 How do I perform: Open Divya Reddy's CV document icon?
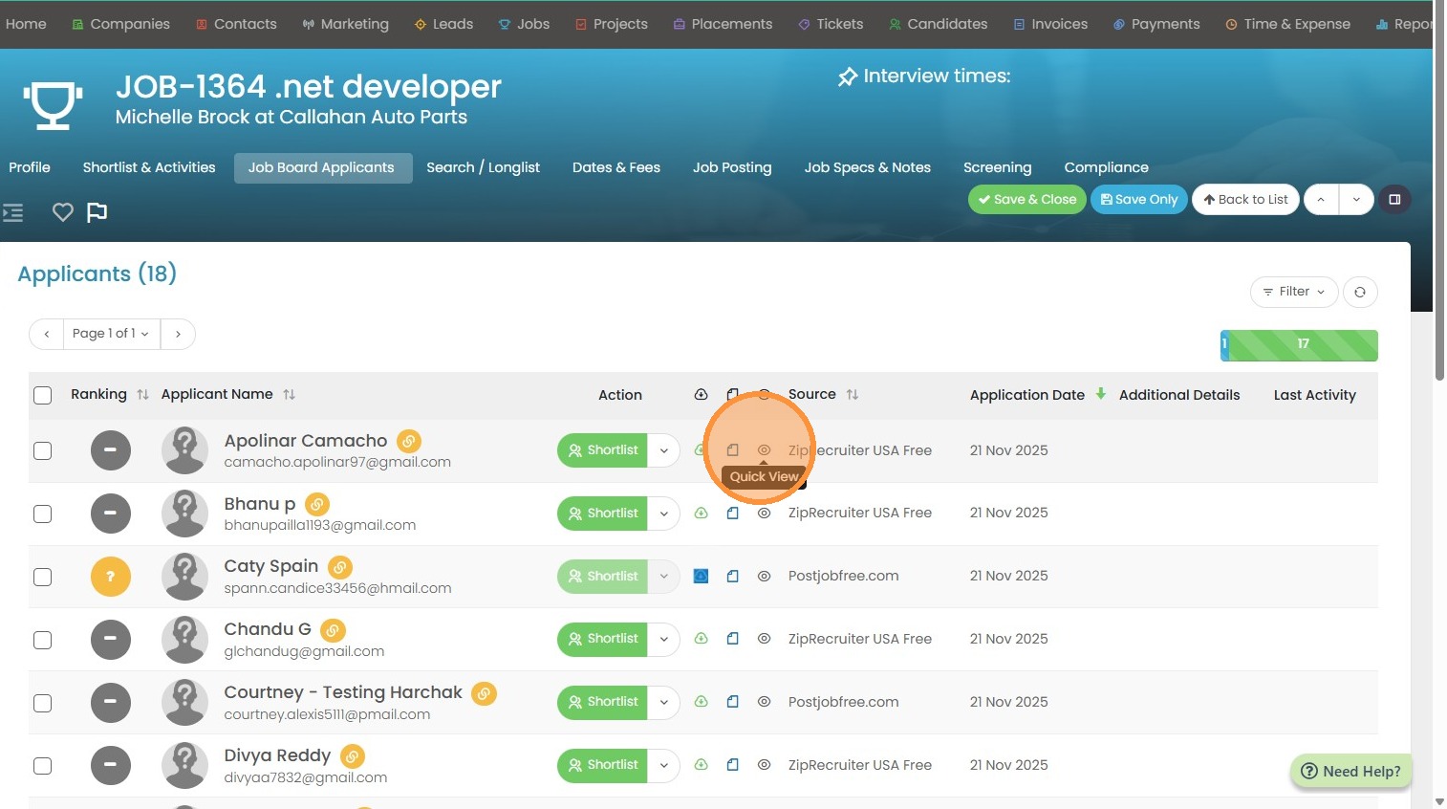732,765
